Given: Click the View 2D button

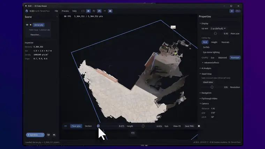Looking at the screenshot, I should pos(177,126).
